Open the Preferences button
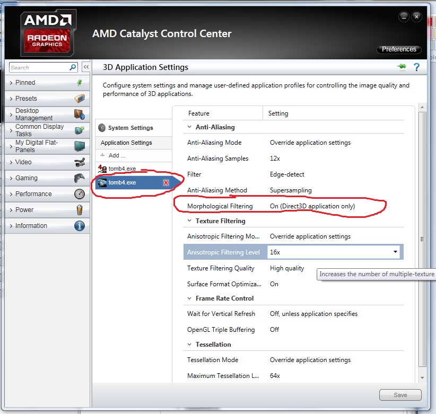Screen dimensions: 436x414 point(399,49)
